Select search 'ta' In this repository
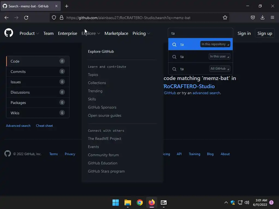The image size is (279, 209). 200,44
